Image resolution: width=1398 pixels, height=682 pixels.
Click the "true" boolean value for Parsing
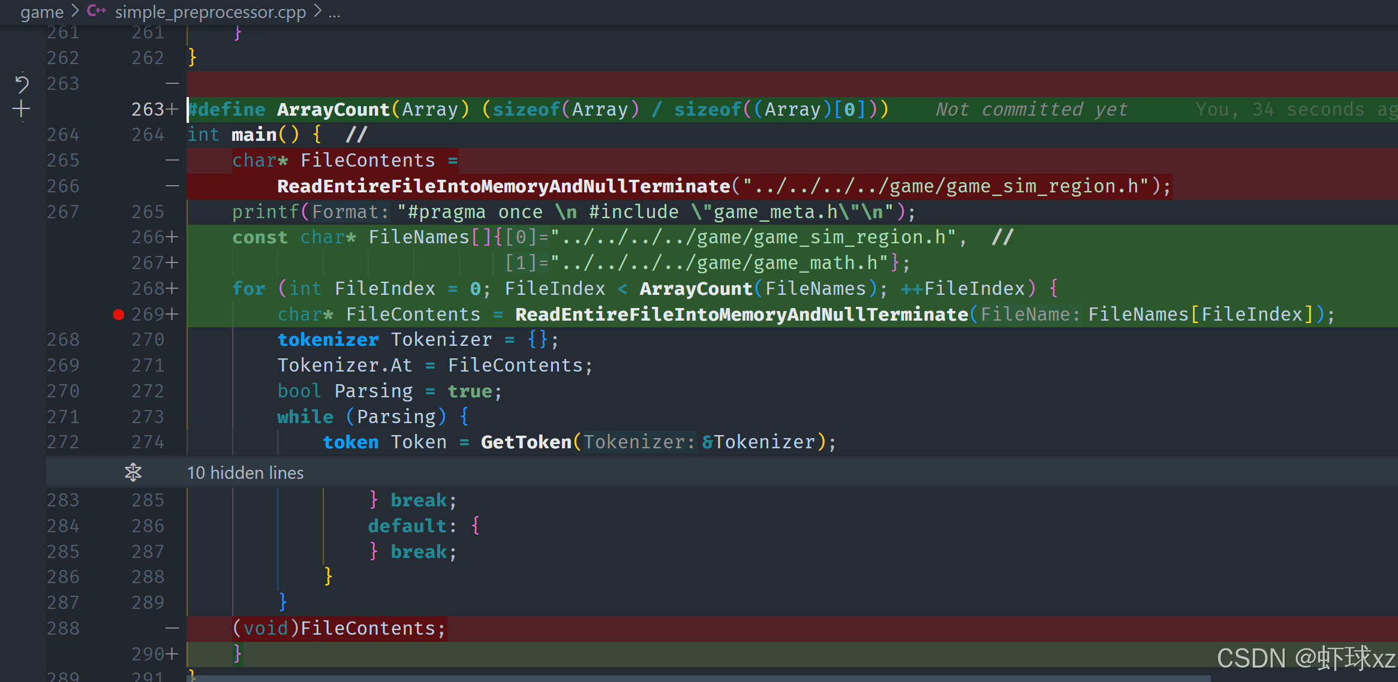pyautogui.click(x=470, y=391)
